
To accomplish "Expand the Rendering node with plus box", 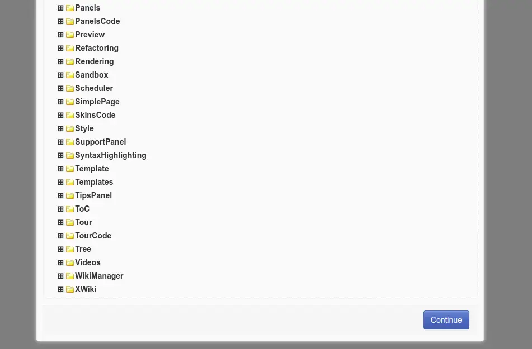I will point(60,61).
